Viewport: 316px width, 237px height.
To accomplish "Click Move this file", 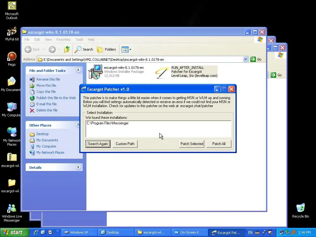I will click(46, 85).
